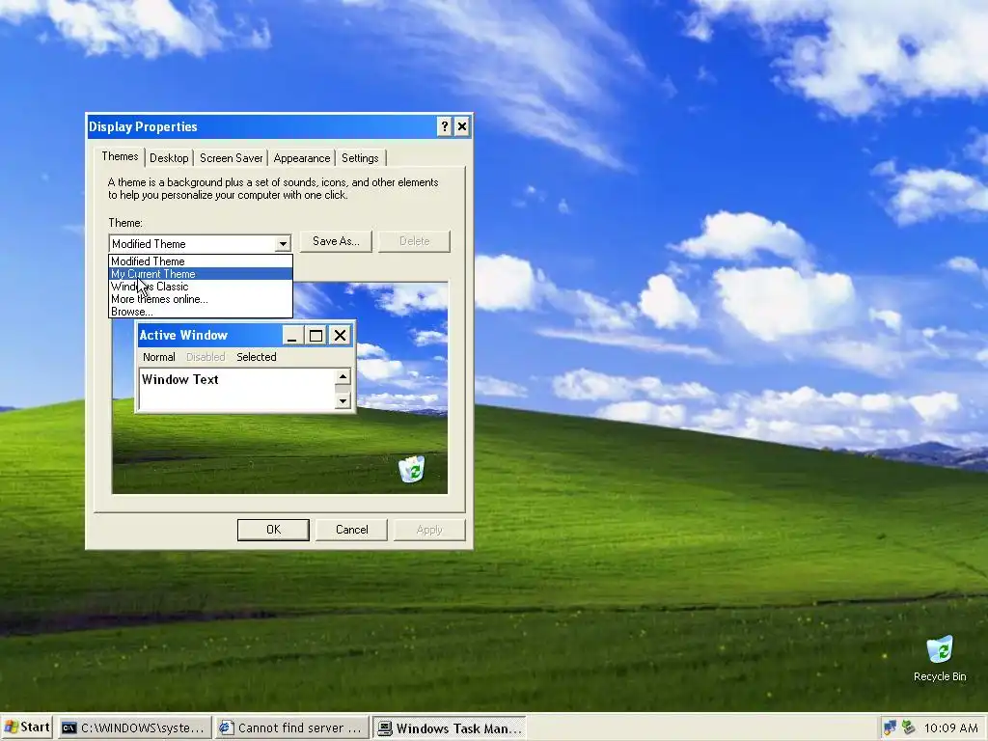Switch to Windows Task Manager taskbar item
Screen dimensions: 988x741
coord(450,727)
